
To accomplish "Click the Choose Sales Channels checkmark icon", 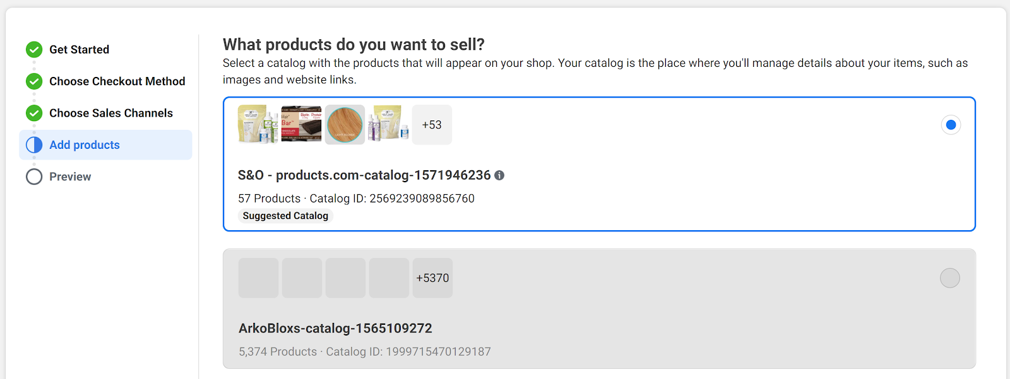I will (x=34, y=113).
